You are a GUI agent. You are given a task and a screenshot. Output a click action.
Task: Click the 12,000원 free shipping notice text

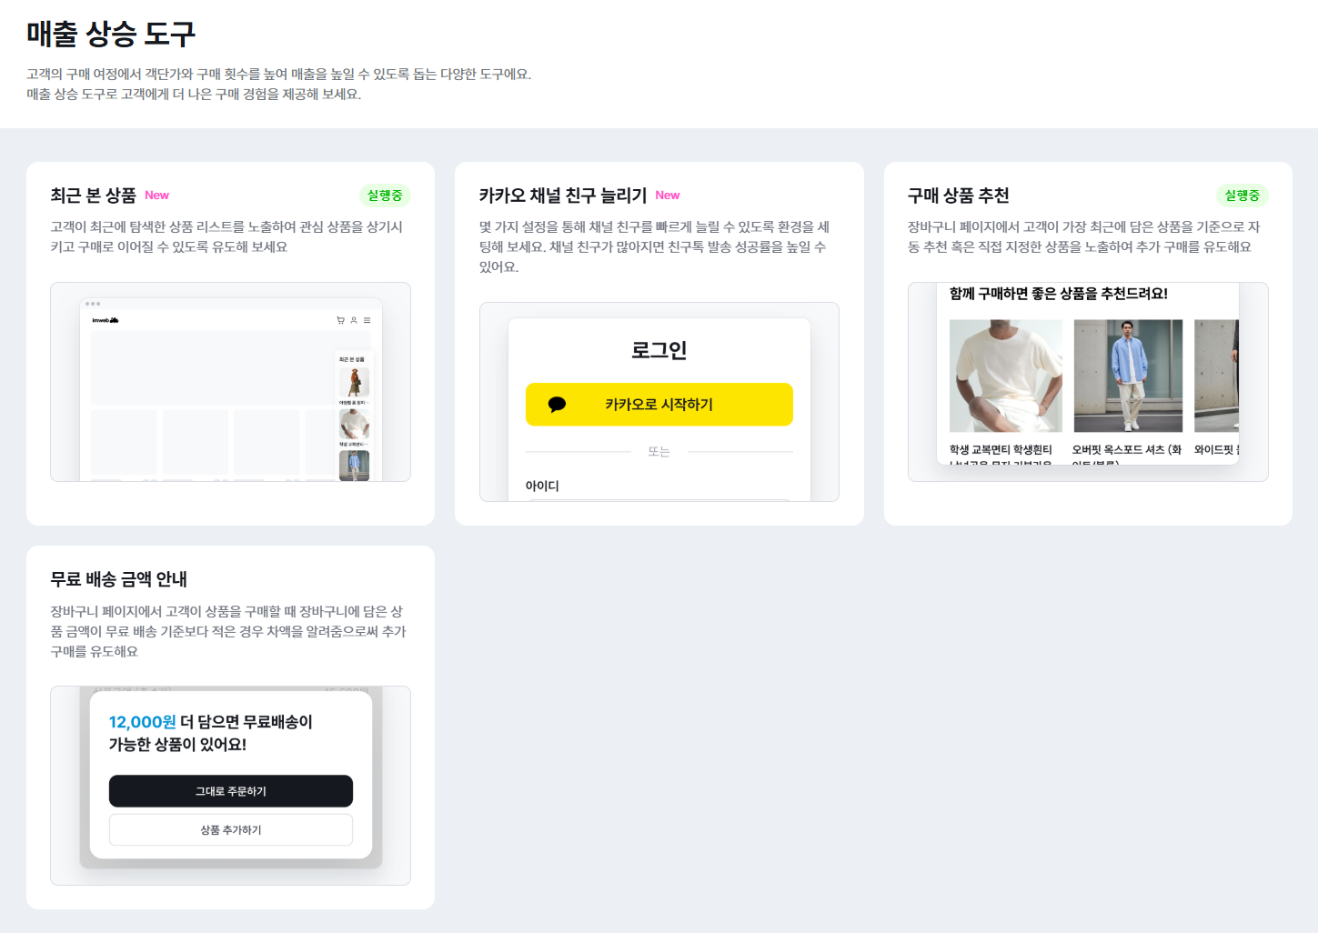point(210,733)
